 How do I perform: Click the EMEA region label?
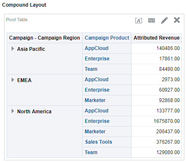pos(24,80)
